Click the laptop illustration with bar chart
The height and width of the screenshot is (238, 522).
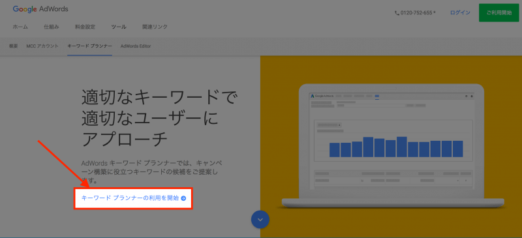(393, 147)
